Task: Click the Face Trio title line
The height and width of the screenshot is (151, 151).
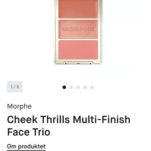Action: click(x=29, y=132)
